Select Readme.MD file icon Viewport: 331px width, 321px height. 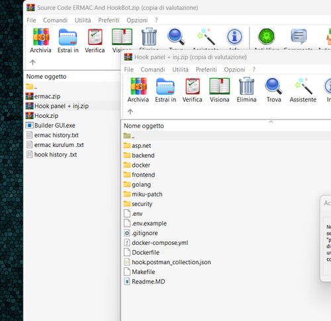(x=127, y=281)
